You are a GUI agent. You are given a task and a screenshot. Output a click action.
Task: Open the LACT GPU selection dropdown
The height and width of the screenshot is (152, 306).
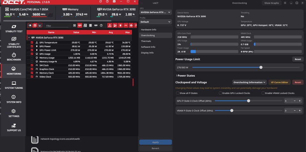[x=156, y=12]
